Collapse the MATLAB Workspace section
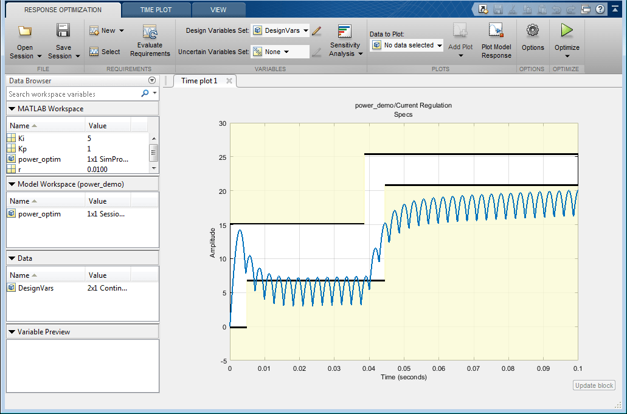627x414 pixels. tap(12, 109)
